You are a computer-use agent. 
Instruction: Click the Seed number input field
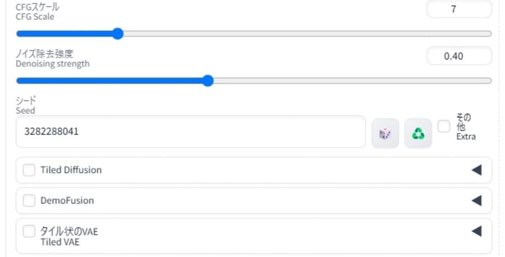[191, 132]
